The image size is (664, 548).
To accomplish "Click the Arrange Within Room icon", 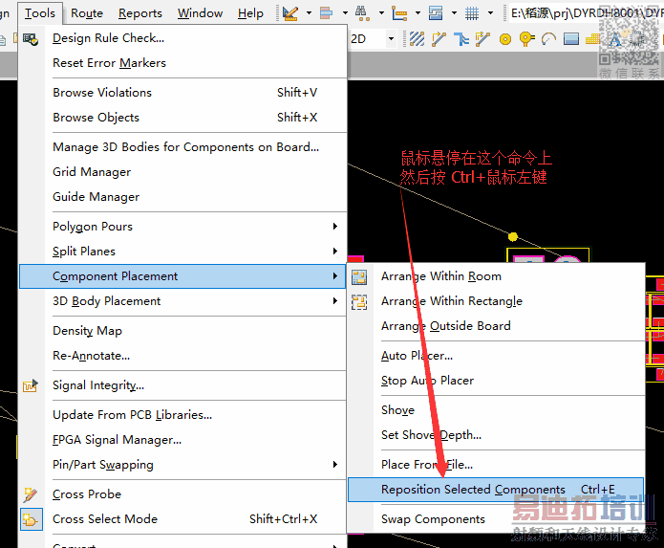I will tap(359, 277).
